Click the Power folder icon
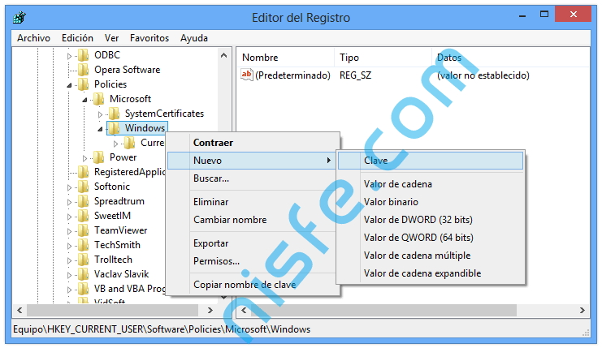 click(x=98, y=157)
